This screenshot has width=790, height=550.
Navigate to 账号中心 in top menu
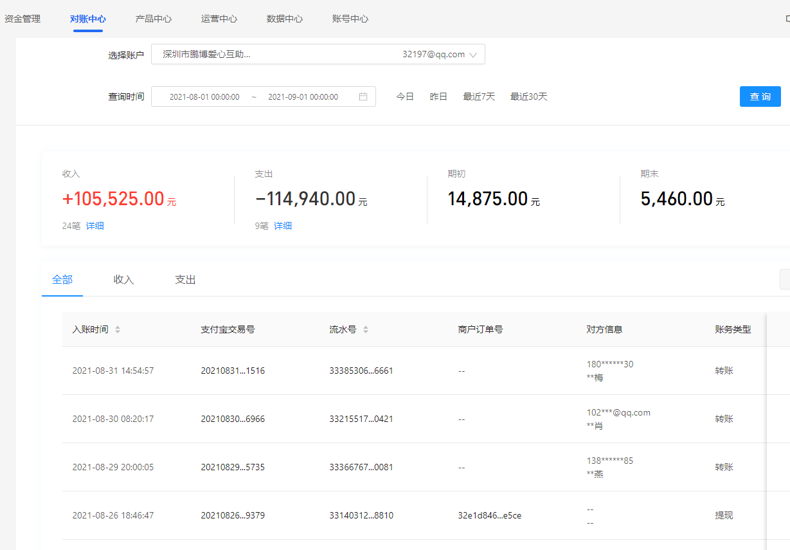(350, 19)
